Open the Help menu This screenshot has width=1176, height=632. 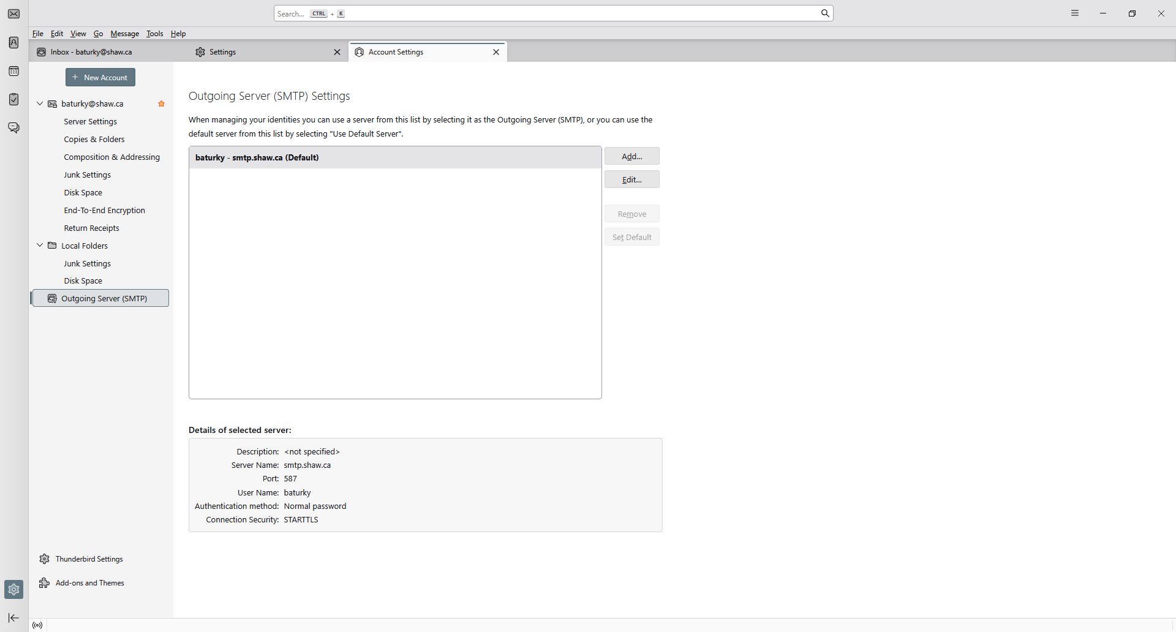point(178,34)
